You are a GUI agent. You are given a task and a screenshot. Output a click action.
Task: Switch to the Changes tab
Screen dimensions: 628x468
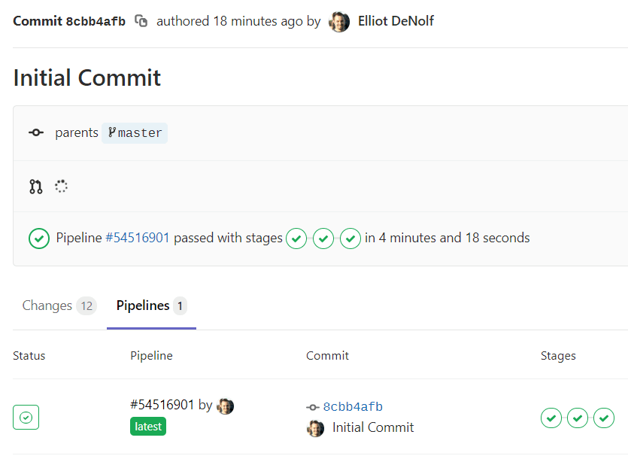click(58, 305)
